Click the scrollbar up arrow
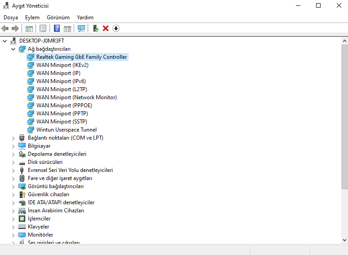Screen dimensions: 348x255 click(344, 41)
